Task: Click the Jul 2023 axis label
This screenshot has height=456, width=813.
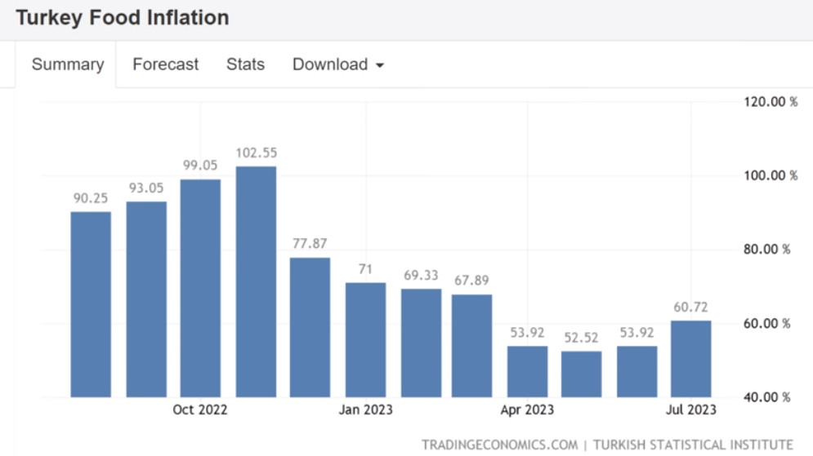Action: pyautogui.click(x=690, y=410)
